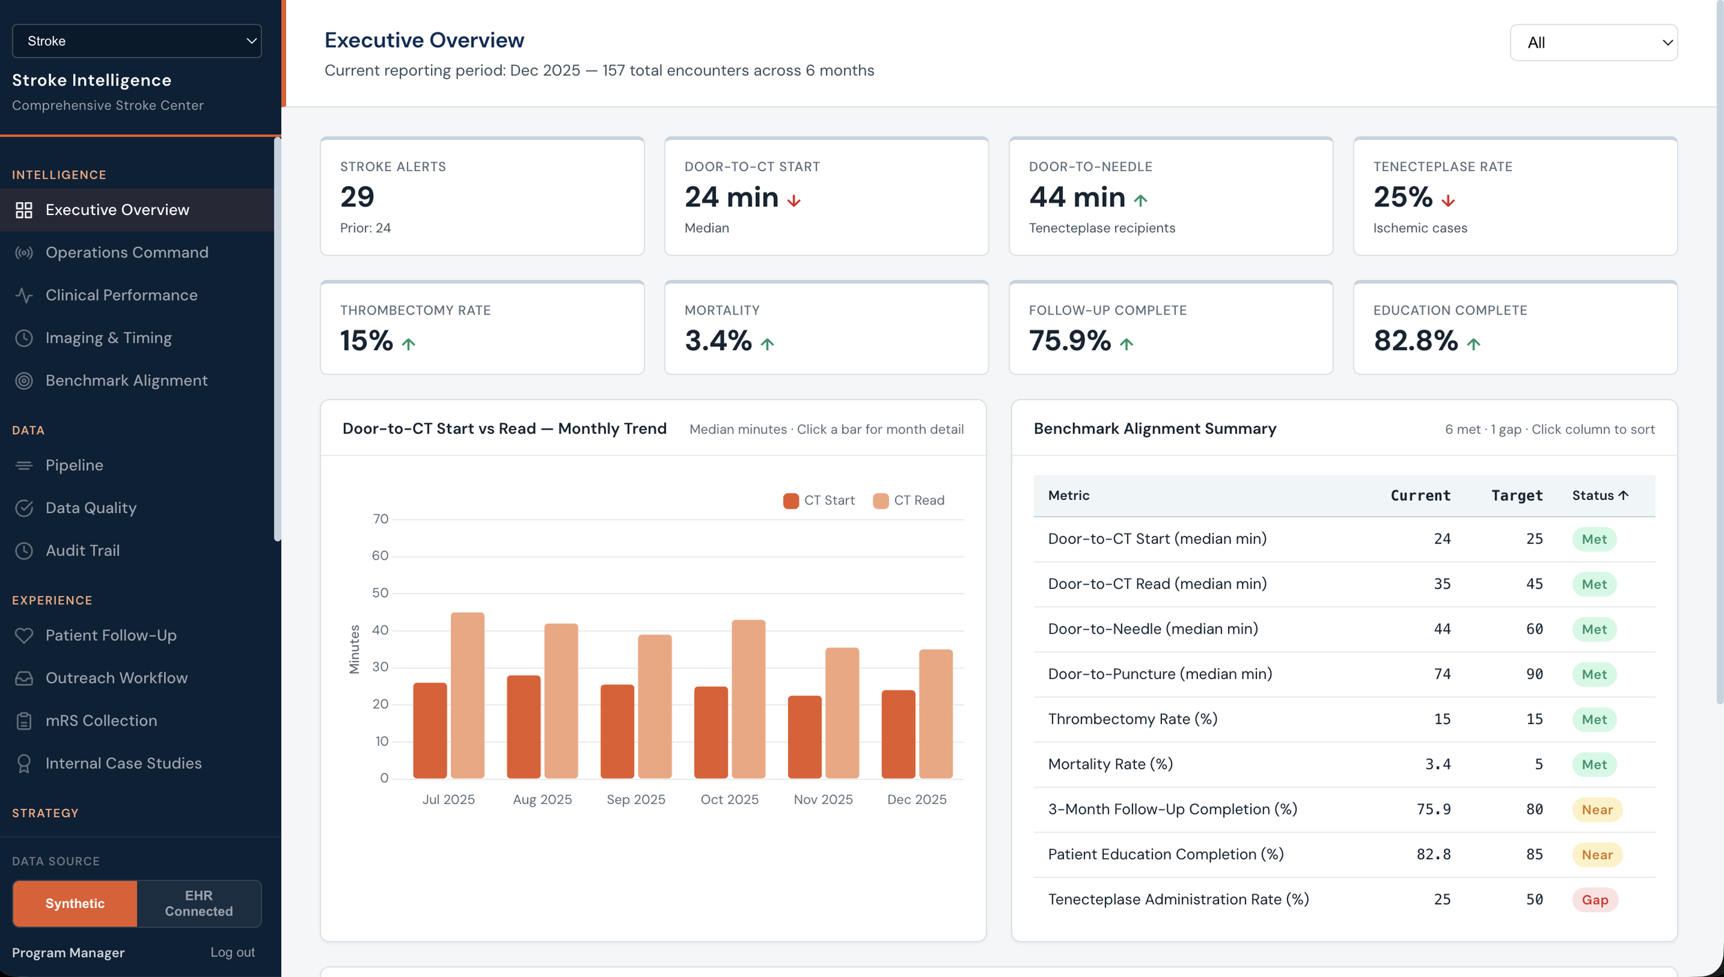Select the Synthetic data source toggle
The height and width of the screenshot is (977, 1724).
(75, 903)
